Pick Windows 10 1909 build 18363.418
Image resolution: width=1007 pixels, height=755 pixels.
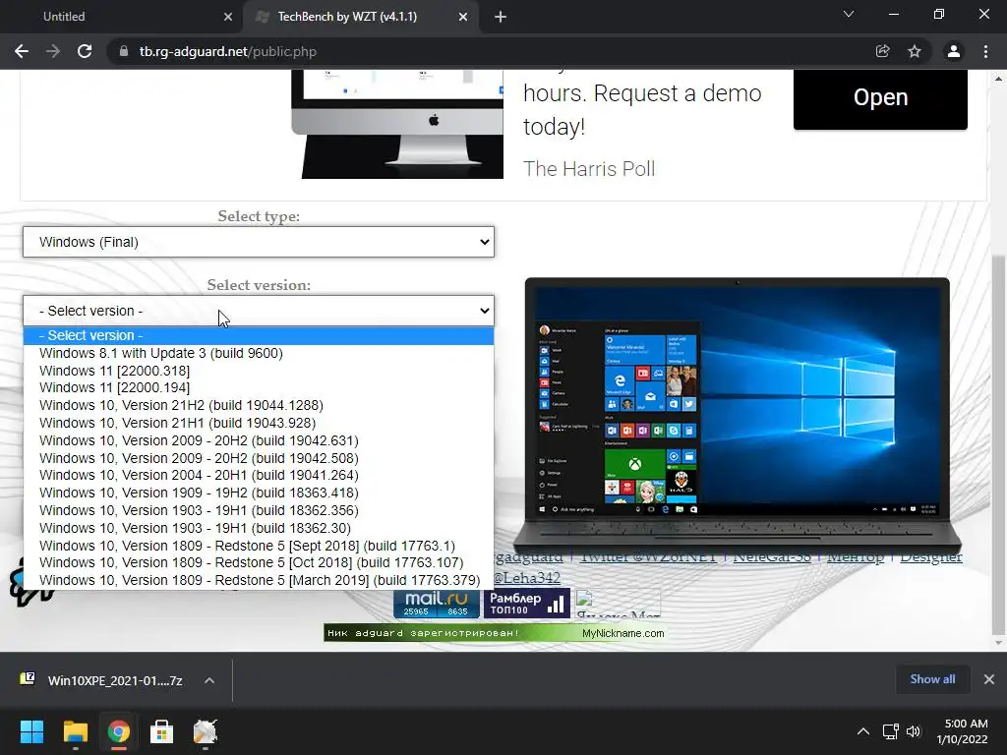(259, 494)
